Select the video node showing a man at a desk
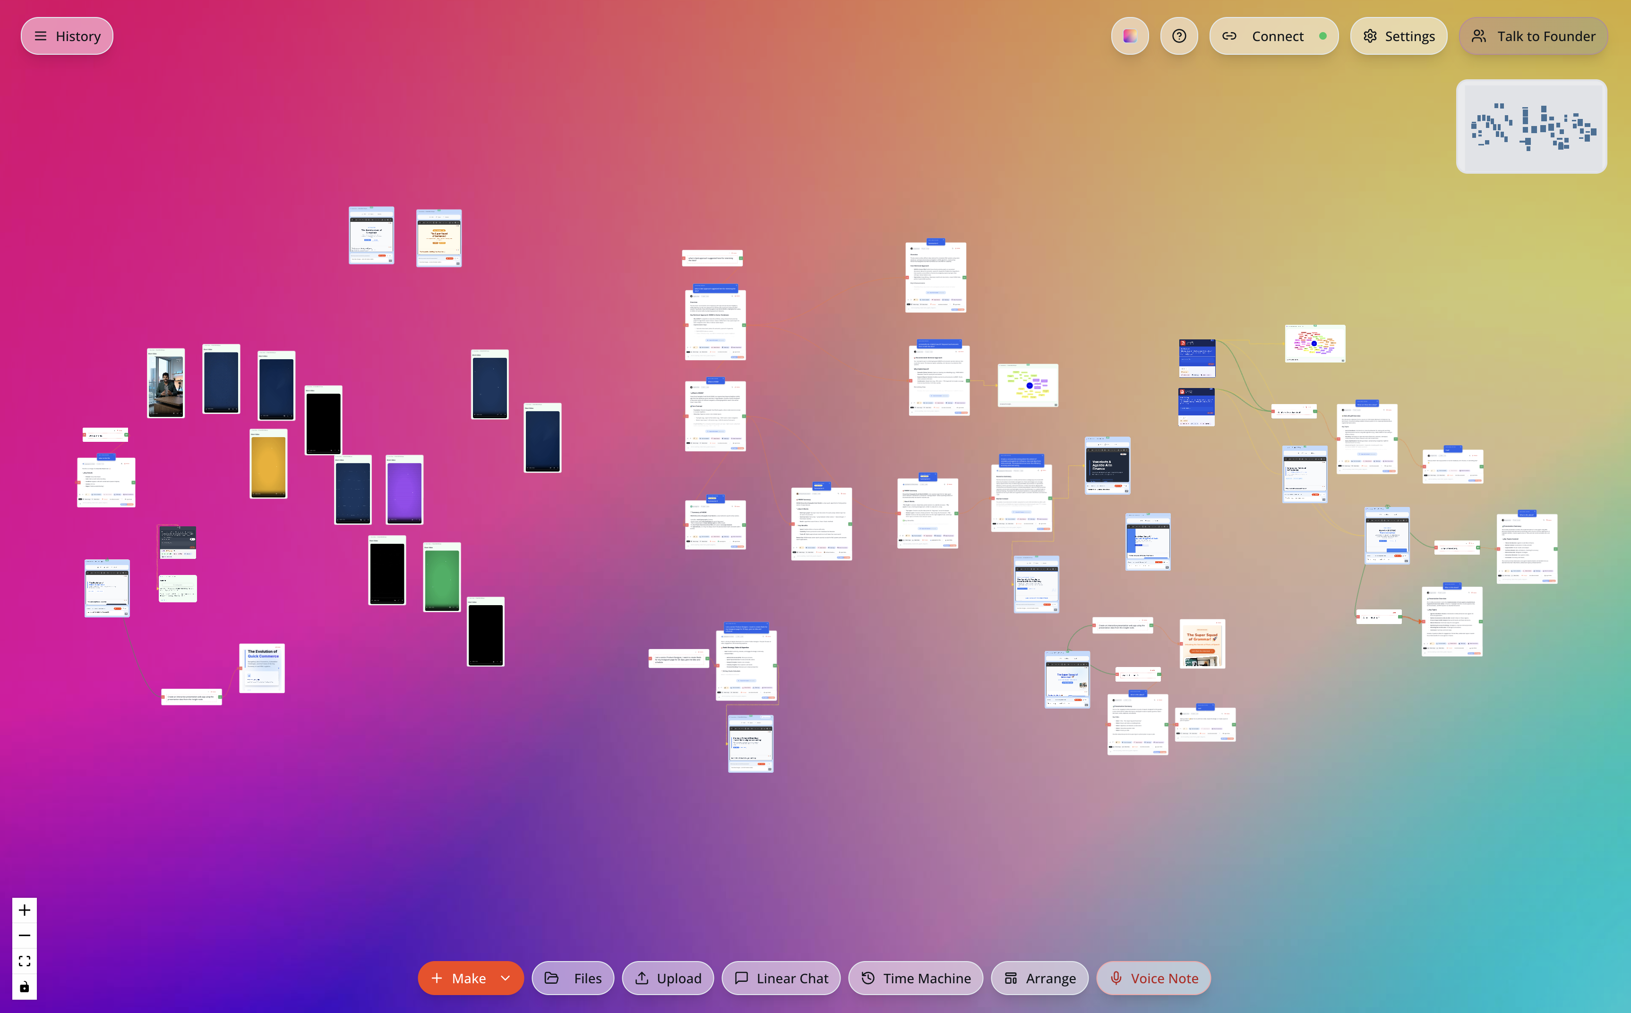 coord(166,383)
